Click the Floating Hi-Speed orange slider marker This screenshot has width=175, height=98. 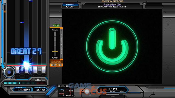55,51
